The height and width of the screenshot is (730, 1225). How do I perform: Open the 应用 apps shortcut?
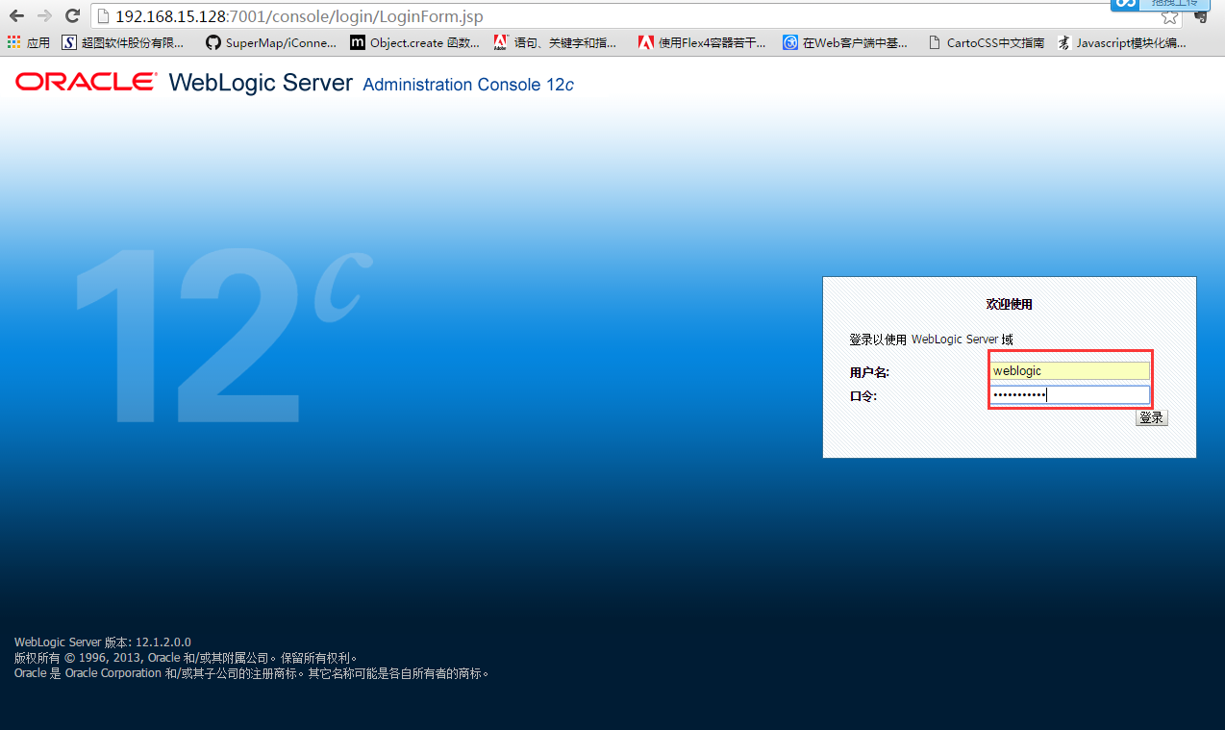29,42
